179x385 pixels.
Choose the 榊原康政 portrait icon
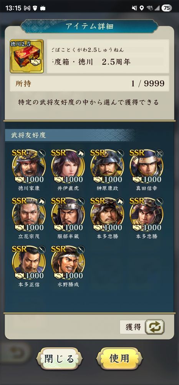point(107,166)
